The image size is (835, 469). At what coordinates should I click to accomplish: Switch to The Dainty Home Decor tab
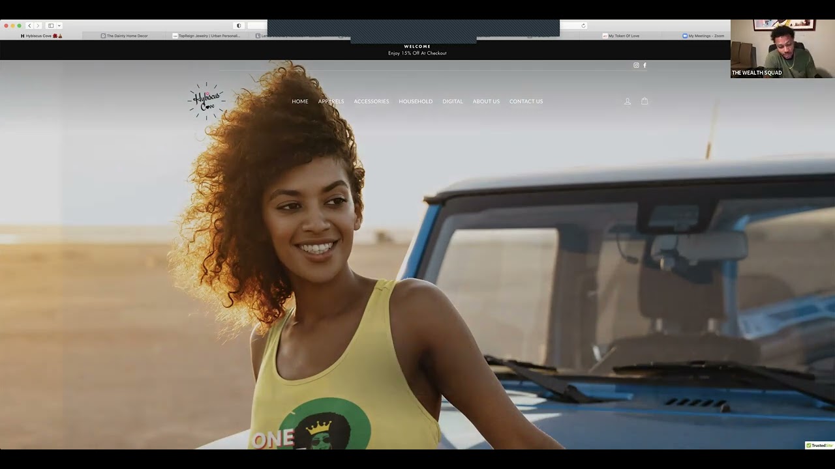(x=124, y=36)
